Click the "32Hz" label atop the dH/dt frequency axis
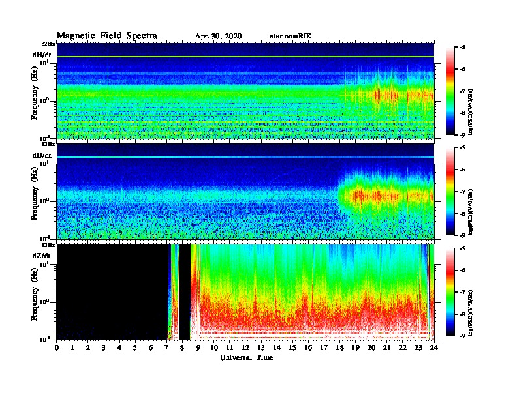 48,44
